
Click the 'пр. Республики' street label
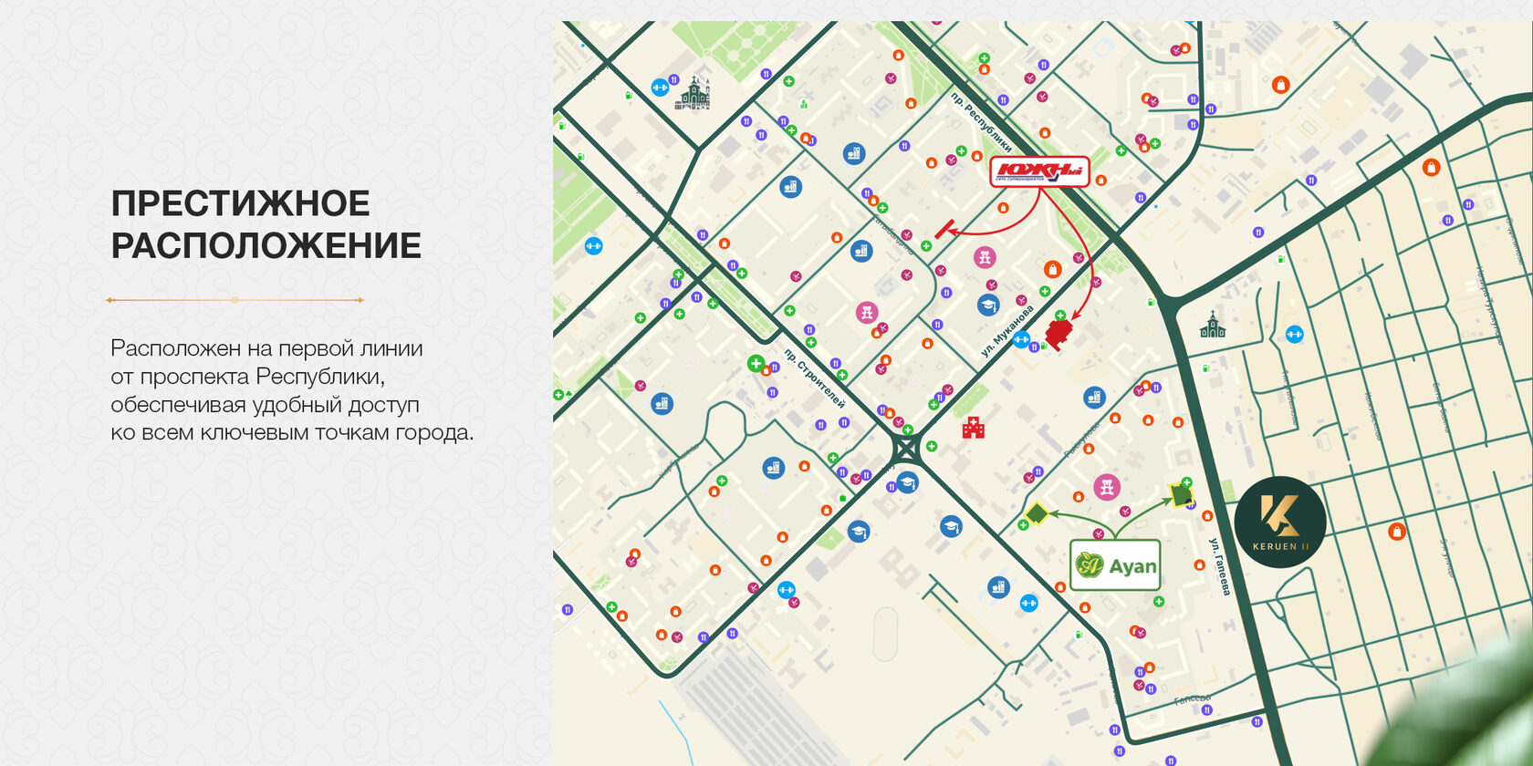coord(981,122)
